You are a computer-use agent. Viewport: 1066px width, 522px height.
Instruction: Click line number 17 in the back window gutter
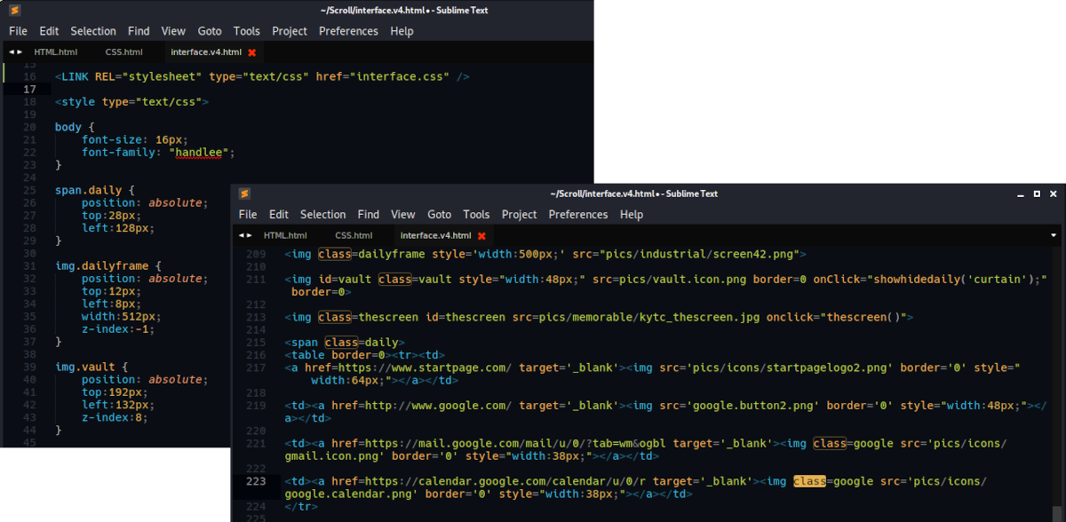point(30,90)
